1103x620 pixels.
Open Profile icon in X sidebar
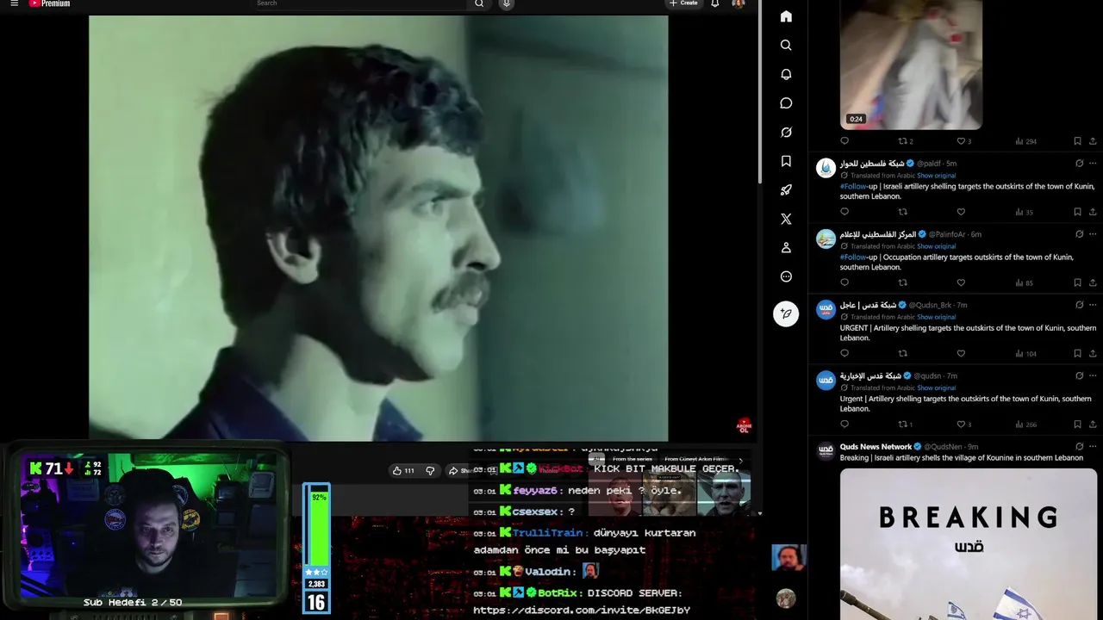(x=786, y=248)
